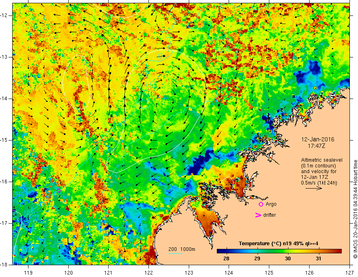Screen dimensions: 358x277
Task: Click longitude axis label 121
Action: pyautogui.click(x=109, y=273)
